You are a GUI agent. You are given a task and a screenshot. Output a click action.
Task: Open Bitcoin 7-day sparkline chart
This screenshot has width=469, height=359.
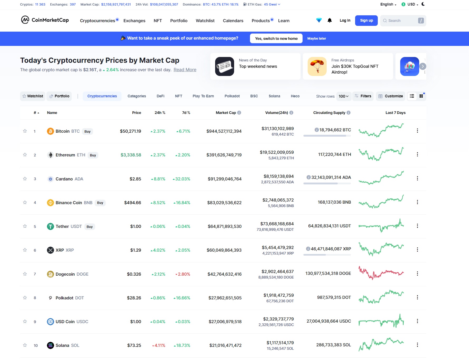click(381, 130)
